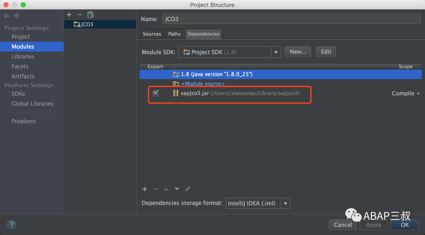
Task: Click the Apply button
Action: tap(373, 225)
